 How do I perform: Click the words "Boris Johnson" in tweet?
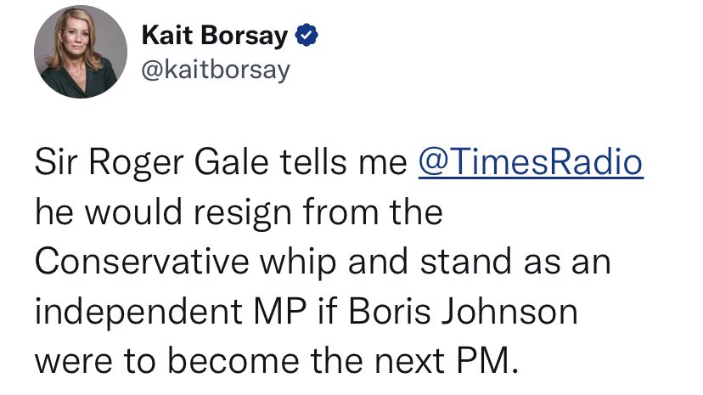(463, 311)
